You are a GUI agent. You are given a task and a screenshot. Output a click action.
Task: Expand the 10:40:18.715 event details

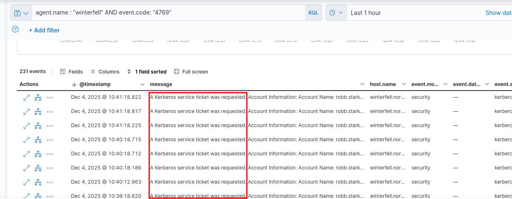(27, 140)
